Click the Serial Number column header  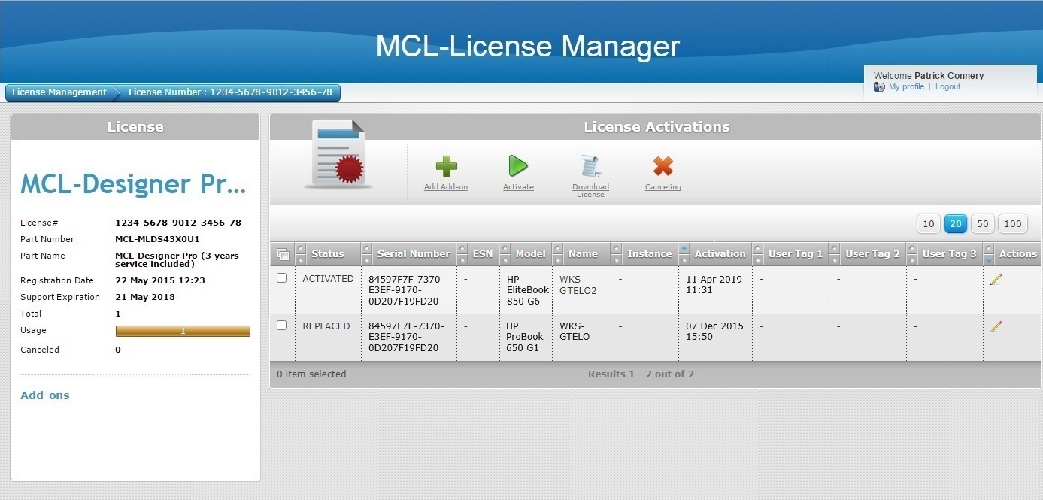click(x=414, y=254)
